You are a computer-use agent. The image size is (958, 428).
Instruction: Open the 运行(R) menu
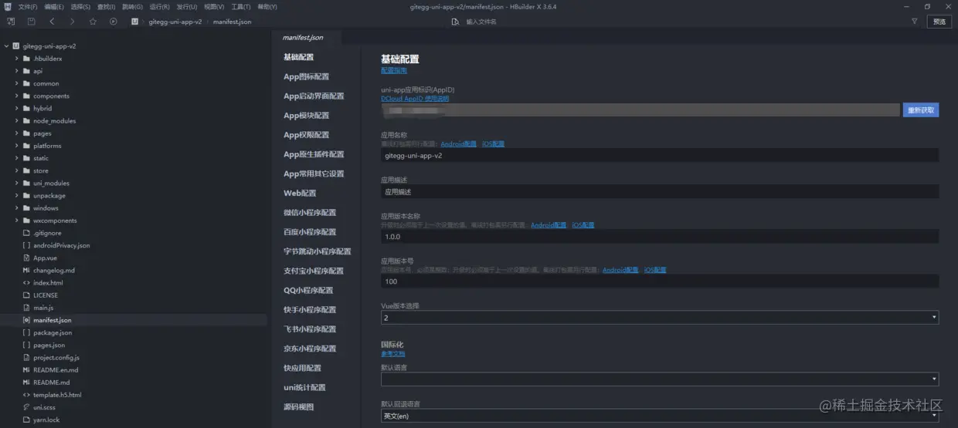(x=159, y=6)
